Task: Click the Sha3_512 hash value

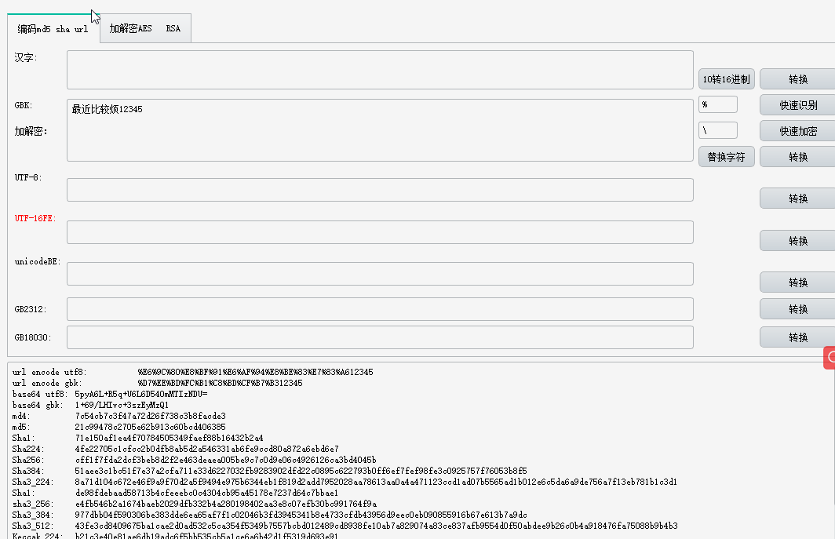Action: tap(376, 526)
